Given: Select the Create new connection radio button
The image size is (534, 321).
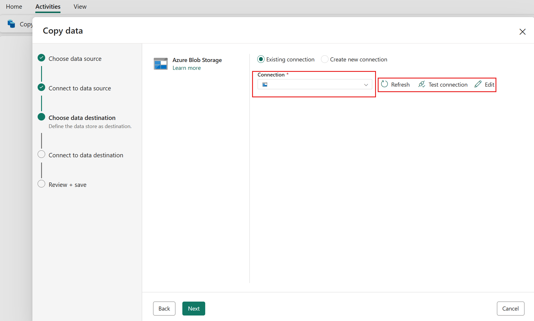Looking at the screenshot, I should (325, 59).
